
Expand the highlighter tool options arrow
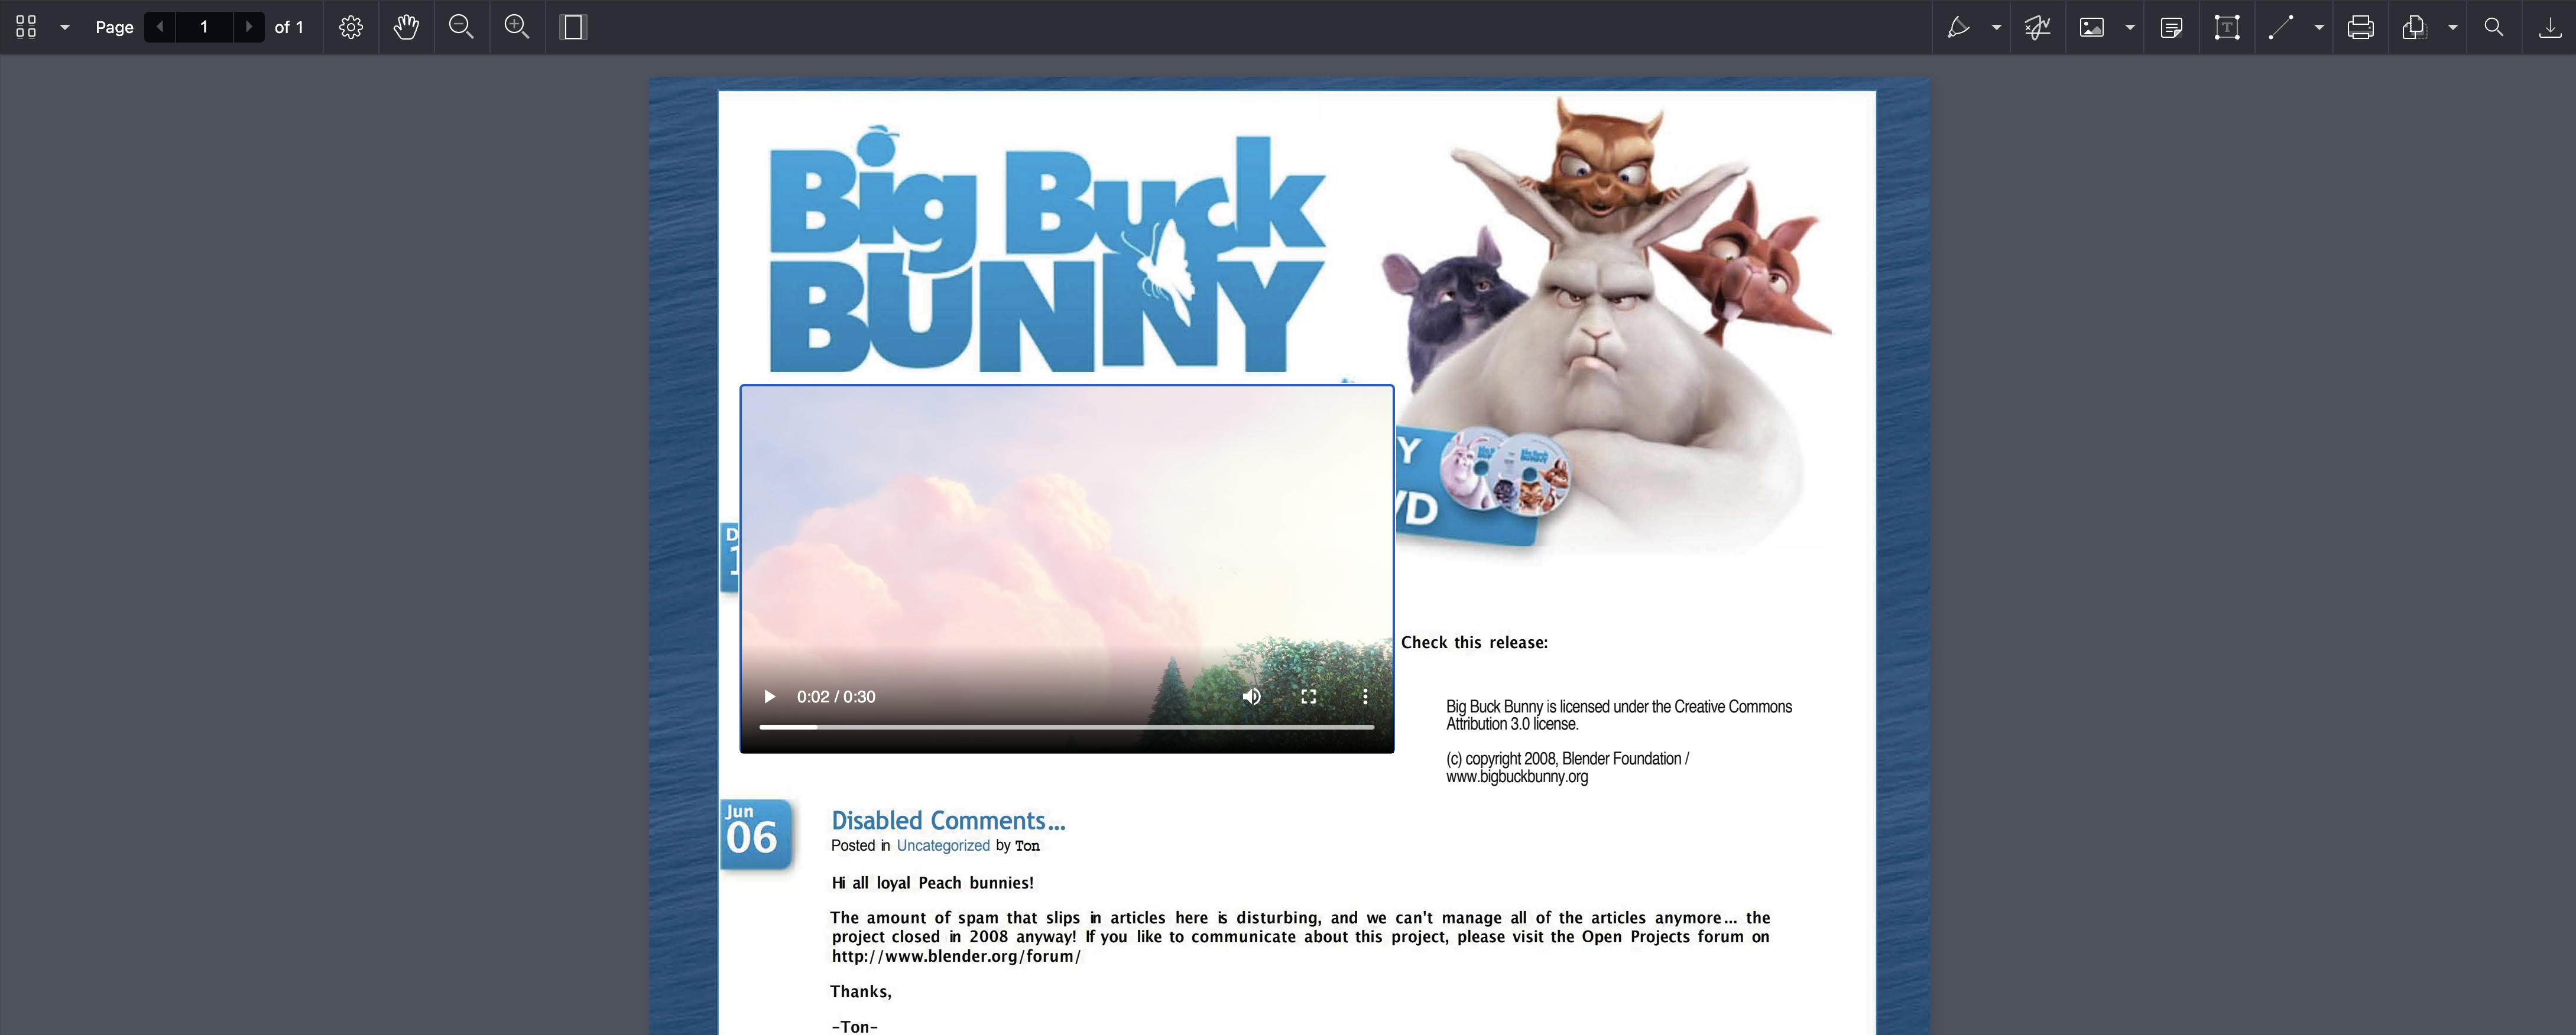[x=1996, y=27]
